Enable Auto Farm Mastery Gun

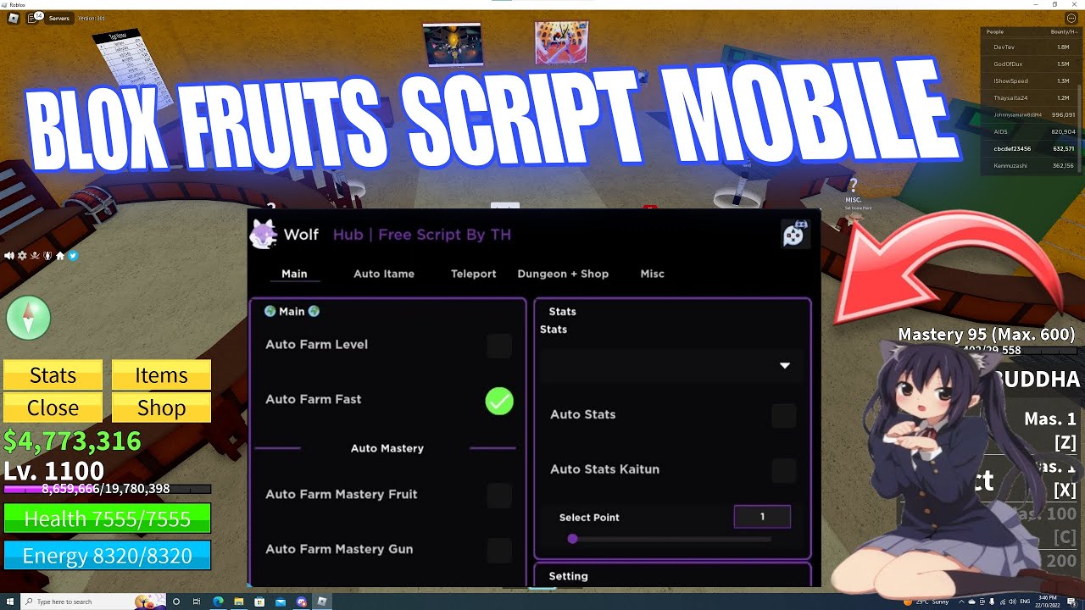499,551
